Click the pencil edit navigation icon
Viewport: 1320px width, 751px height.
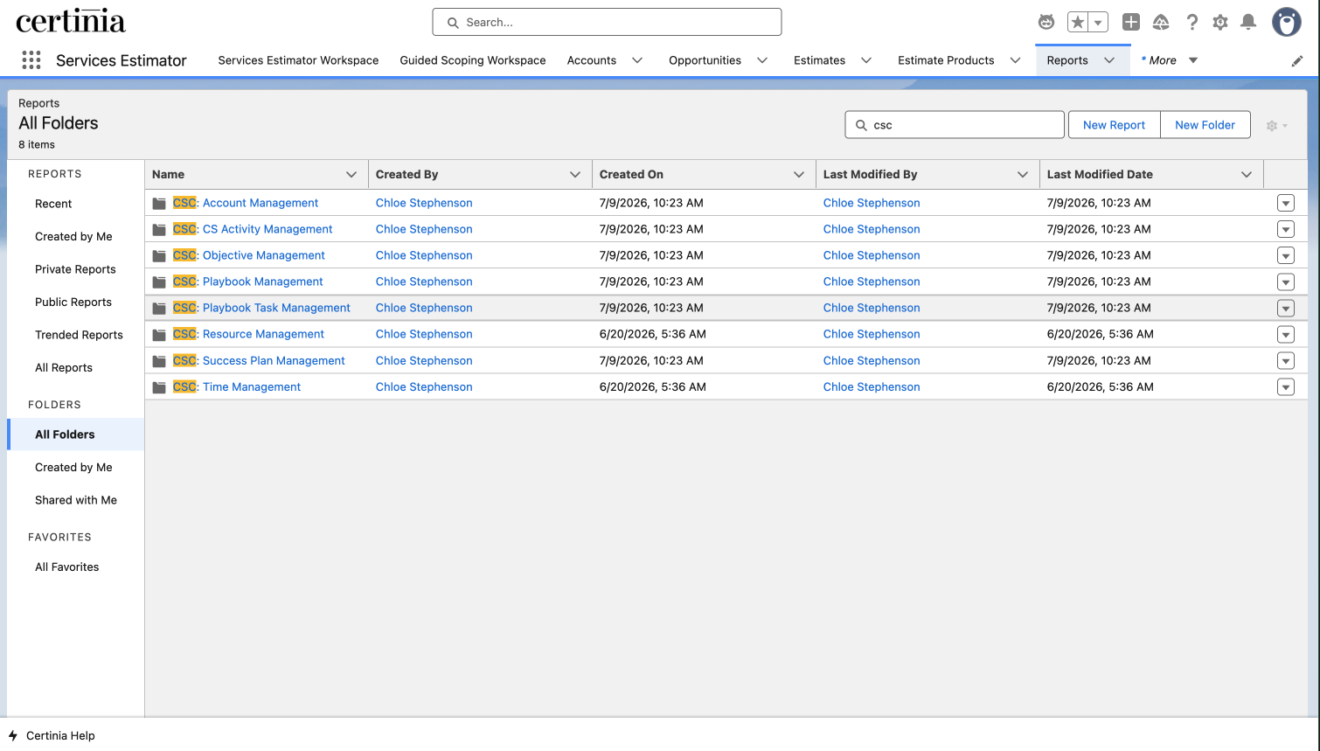pyautogui.click(x=1297, y=60)
